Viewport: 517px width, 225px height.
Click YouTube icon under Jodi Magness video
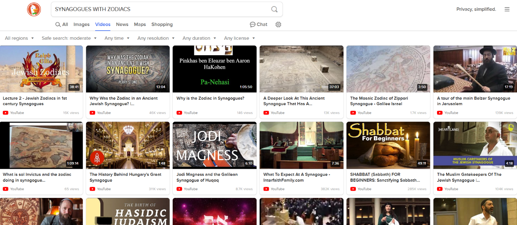(179, 189)
